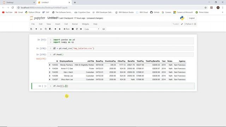Click the pd.read_csv code cell
This screenshot has width=226, height=127.
coord(120,48)
